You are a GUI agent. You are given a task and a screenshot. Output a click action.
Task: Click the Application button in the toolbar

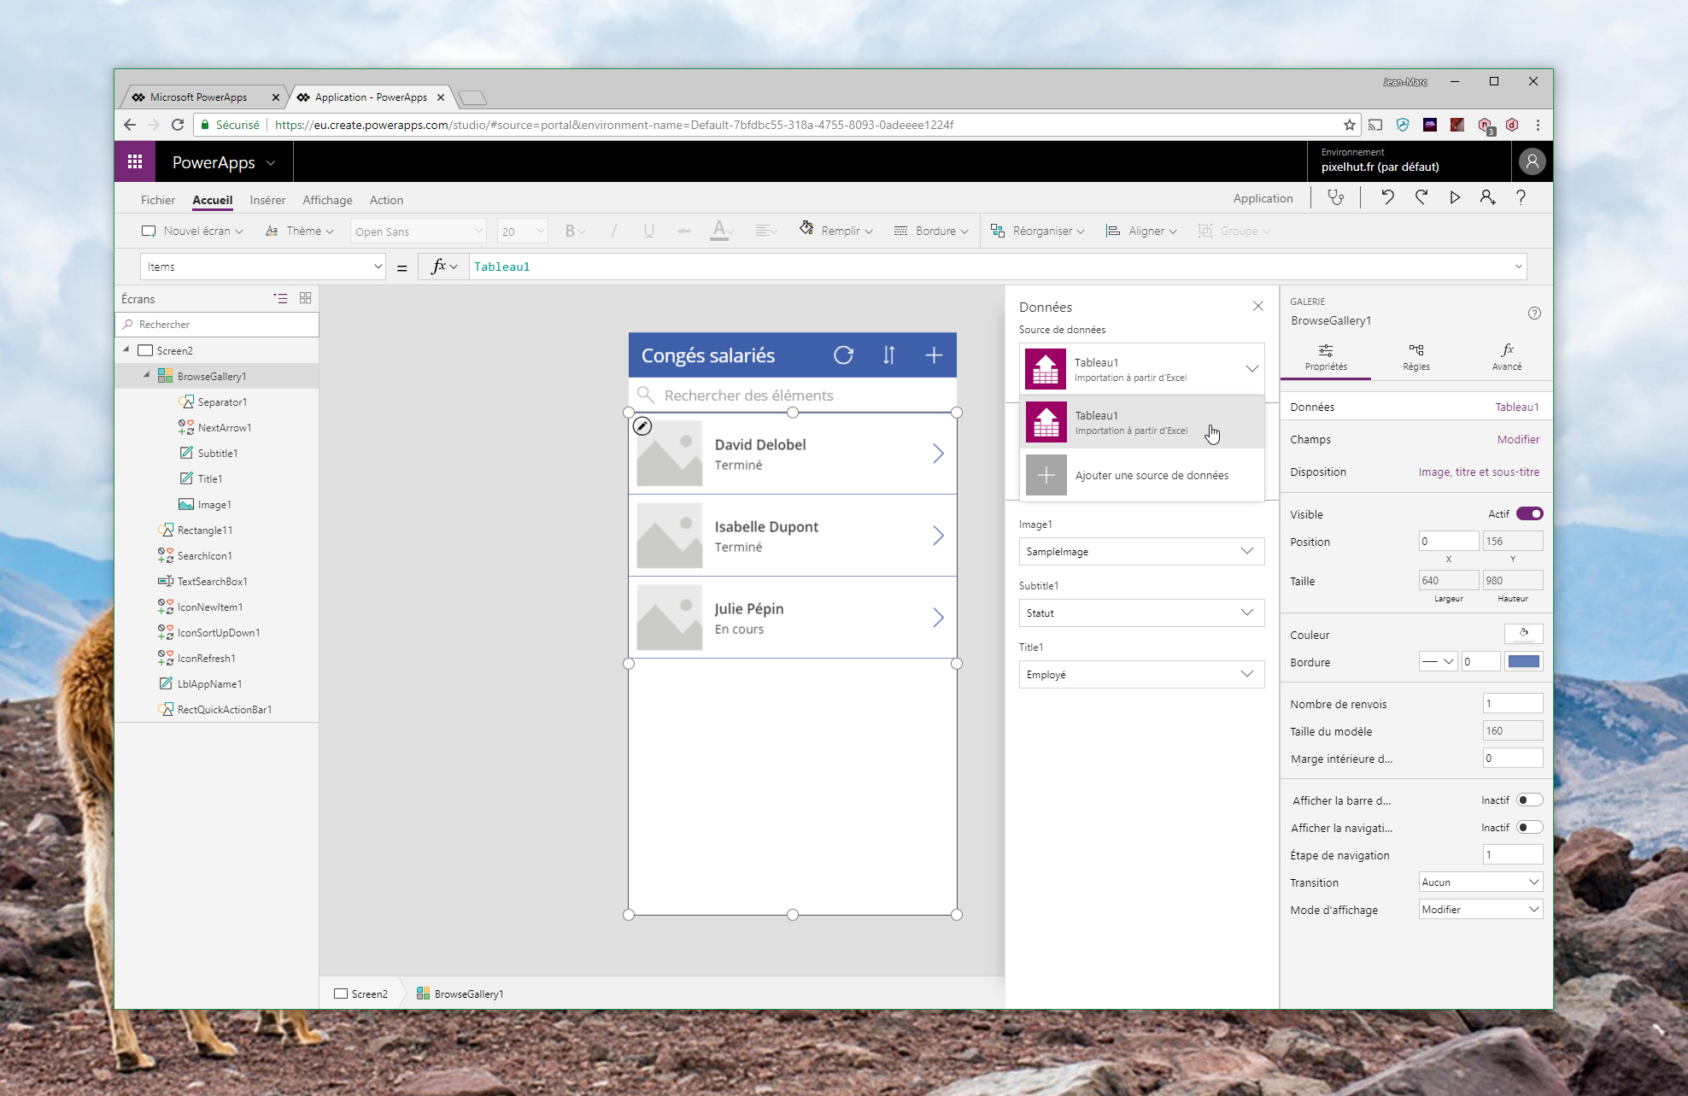pyautogui.click(x=1263, y=198)
